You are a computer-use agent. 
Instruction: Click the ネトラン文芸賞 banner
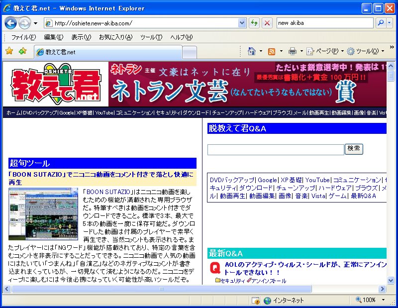247,84
